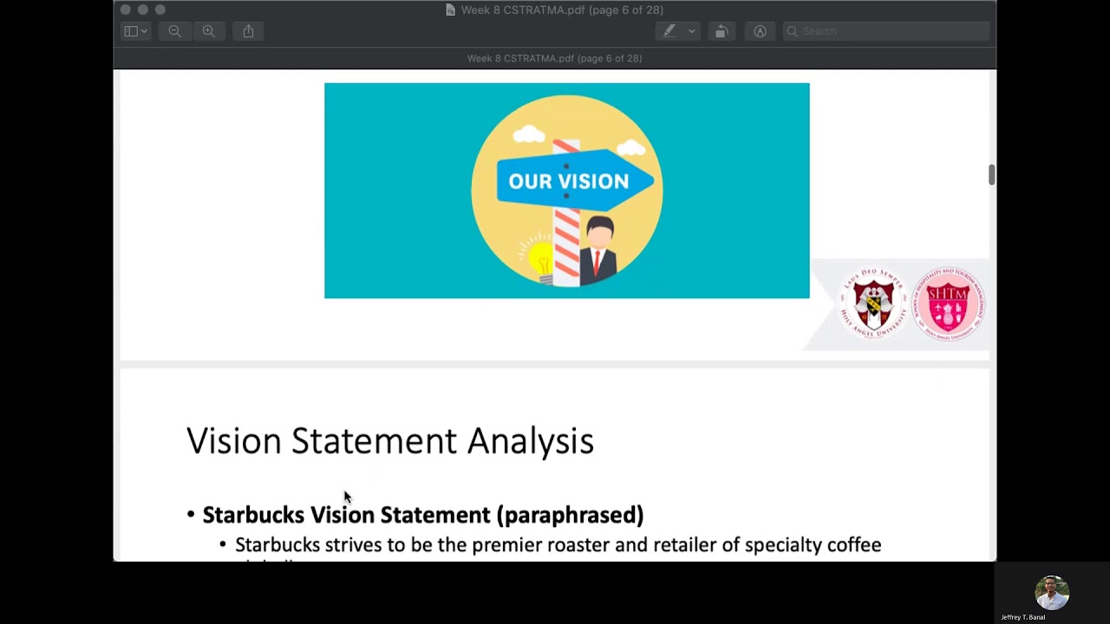This screenshot has height=624, width=1110.
Task: Click the Holy Angel University seal logo
Action: point(874,304)
